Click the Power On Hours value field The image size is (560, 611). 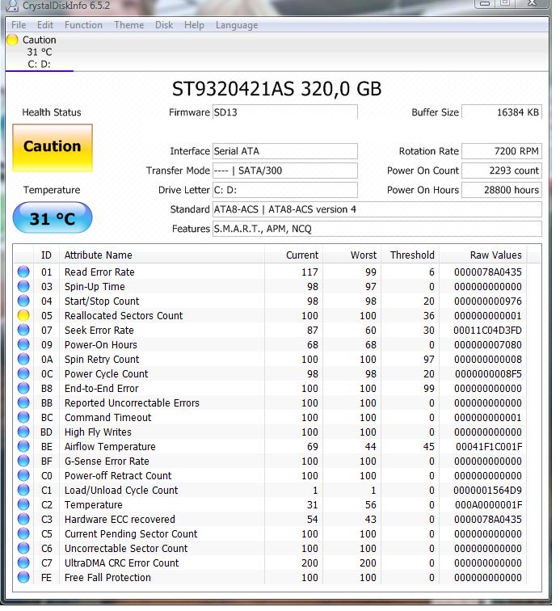(502, 190)
